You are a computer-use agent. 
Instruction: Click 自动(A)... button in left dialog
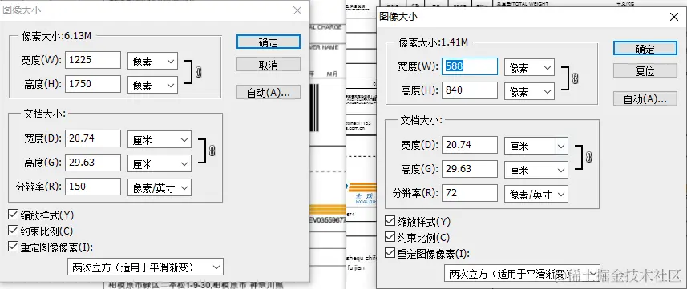[x=268, y=92]
